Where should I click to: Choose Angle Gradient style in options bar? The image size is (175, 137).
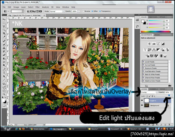point(34,11)
